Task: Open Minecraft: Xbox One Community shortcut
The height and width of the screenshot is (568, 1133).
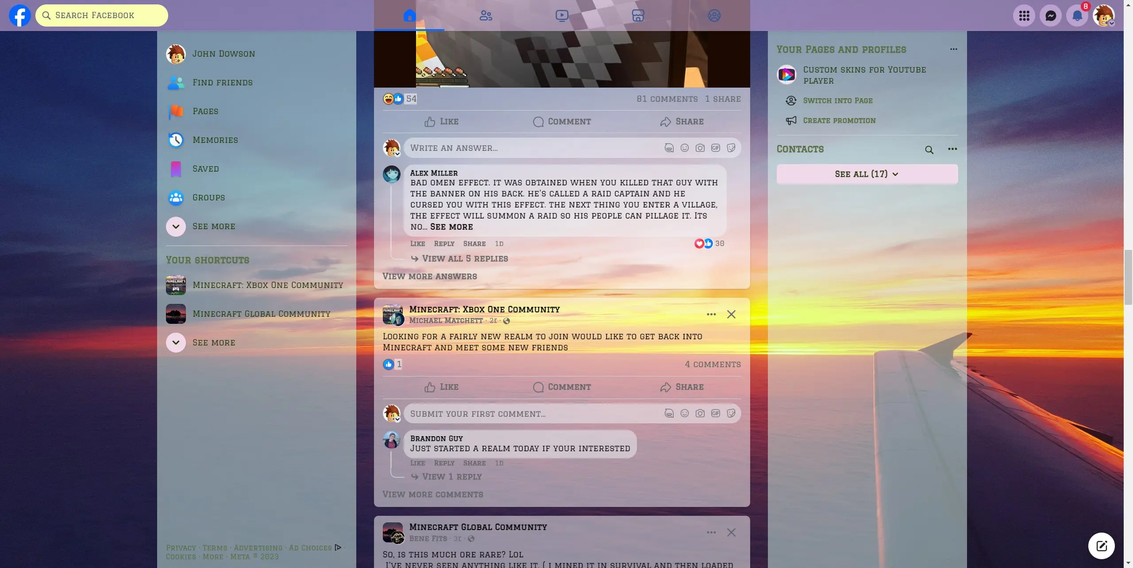Action: tap(257, 285)
